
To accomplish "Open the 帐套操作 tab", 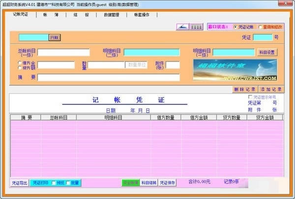I will pos(142,15).
